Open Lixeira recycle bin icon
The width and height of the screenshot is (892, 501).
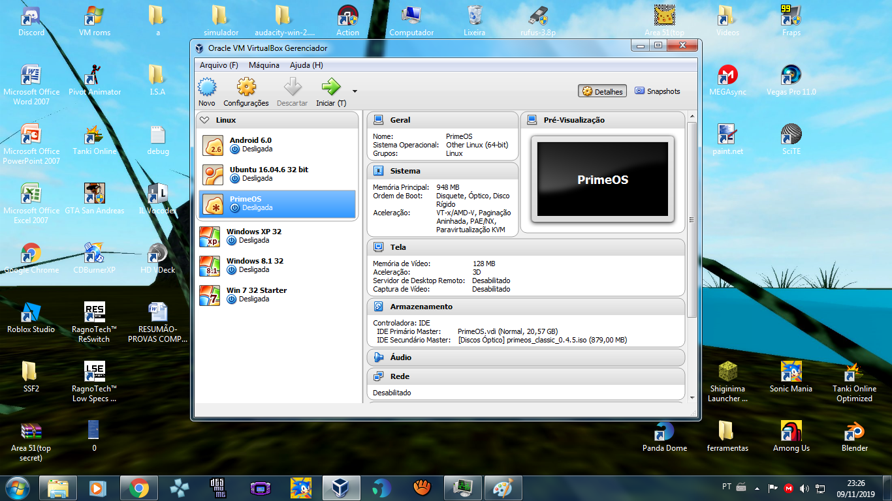(x=475, y=21)
